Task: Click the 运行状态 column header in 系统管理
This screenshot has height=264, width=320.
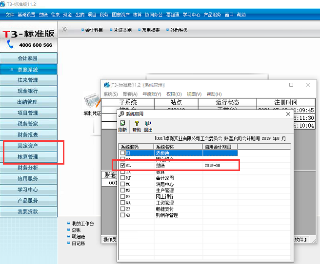Action: click(x=227, y=102)
